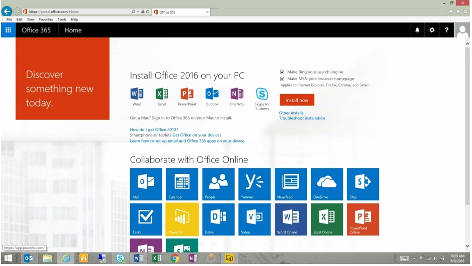Open the Favorites menu

(x=46, y=19)
